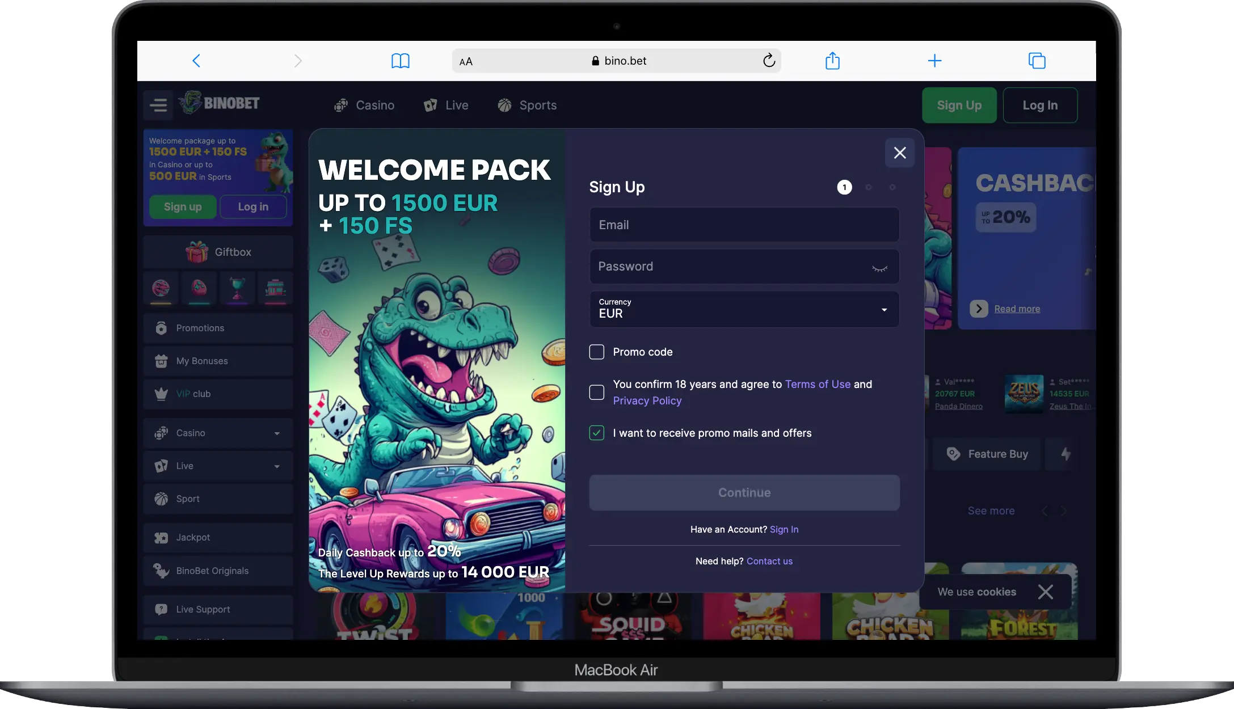Click the hamburger menu icon

[x=158, y=105]
